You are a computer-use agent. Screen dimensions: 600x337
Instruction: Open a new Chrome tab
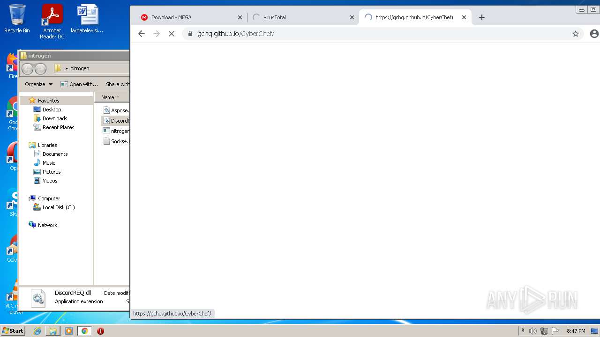coord(481,17)
